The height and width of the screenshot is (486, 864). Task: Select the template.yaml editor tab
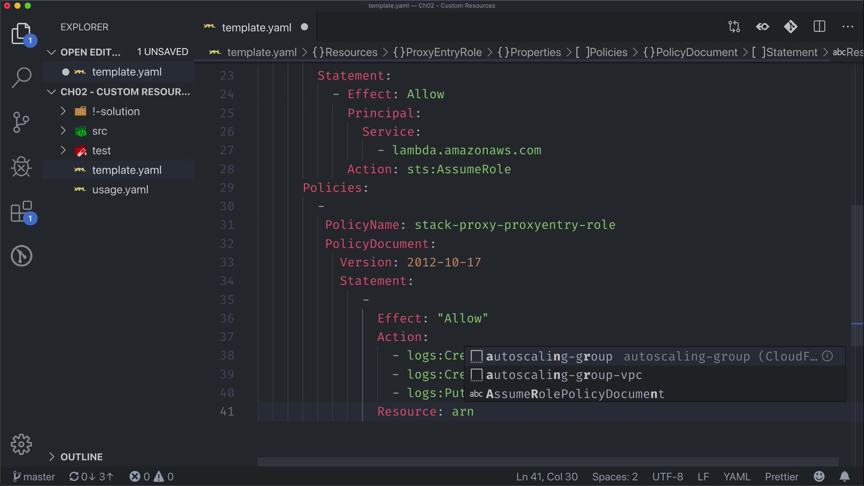click(x=256, y=27)
